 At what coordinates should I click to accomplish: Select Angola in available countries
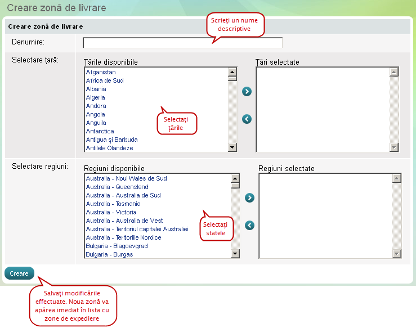tap(95, 114)
